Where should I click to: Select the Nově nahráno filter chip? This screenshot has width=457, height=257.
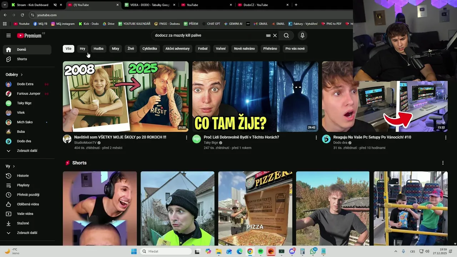(244, 49)
